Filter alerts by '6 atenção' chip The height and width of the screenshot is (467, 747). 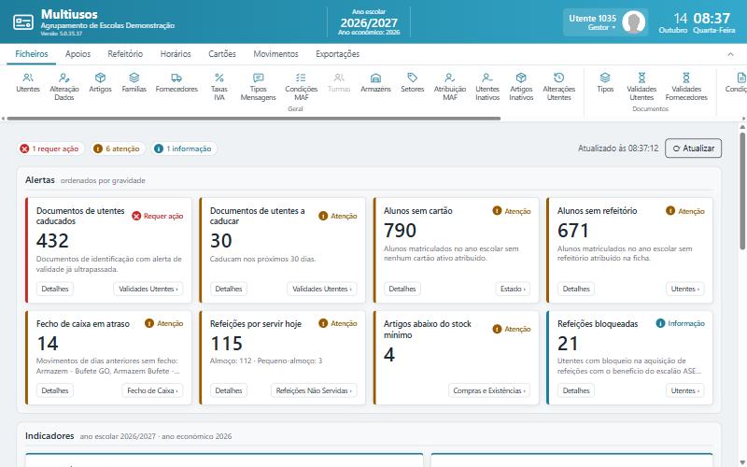[x=118, y=149]
